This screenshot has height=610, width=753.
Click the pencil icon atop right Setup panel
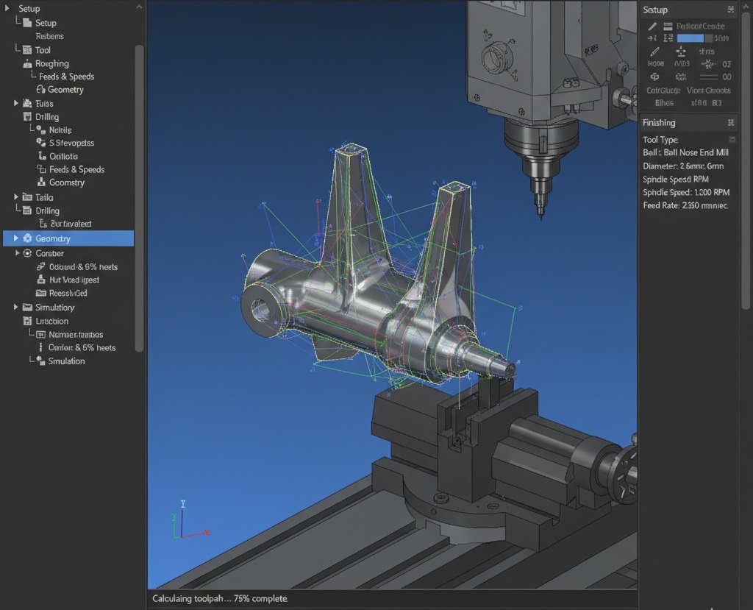tap(652, 26)
